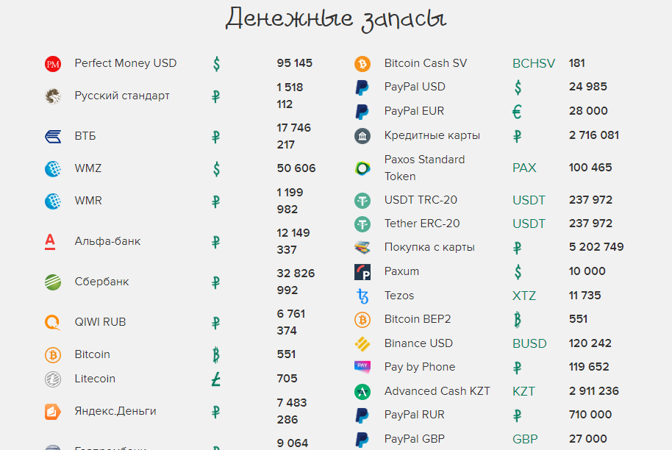
Task: Click the Perfect Money PM red icon
Action: tap(53, 64)
